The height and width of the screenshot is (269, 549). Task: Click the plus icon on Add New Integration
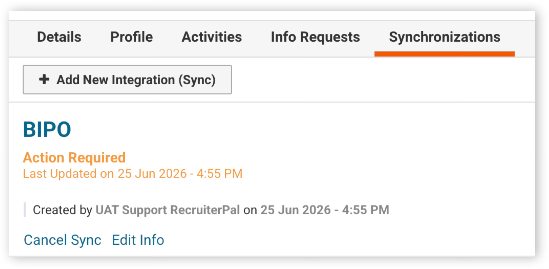click(44, 79)
